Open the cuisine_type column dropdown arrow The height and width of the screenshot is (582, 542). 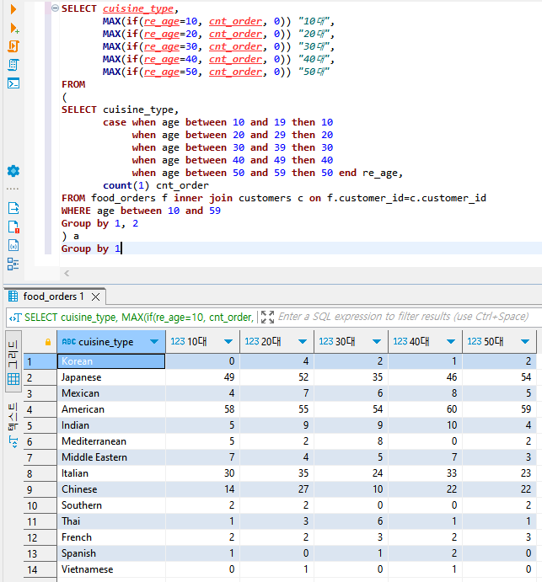(153, 342)
